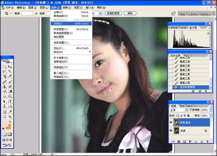Click the 清除 button in options bar
The height and width of the screenshot is (156, 217).
tap(130, 13)
